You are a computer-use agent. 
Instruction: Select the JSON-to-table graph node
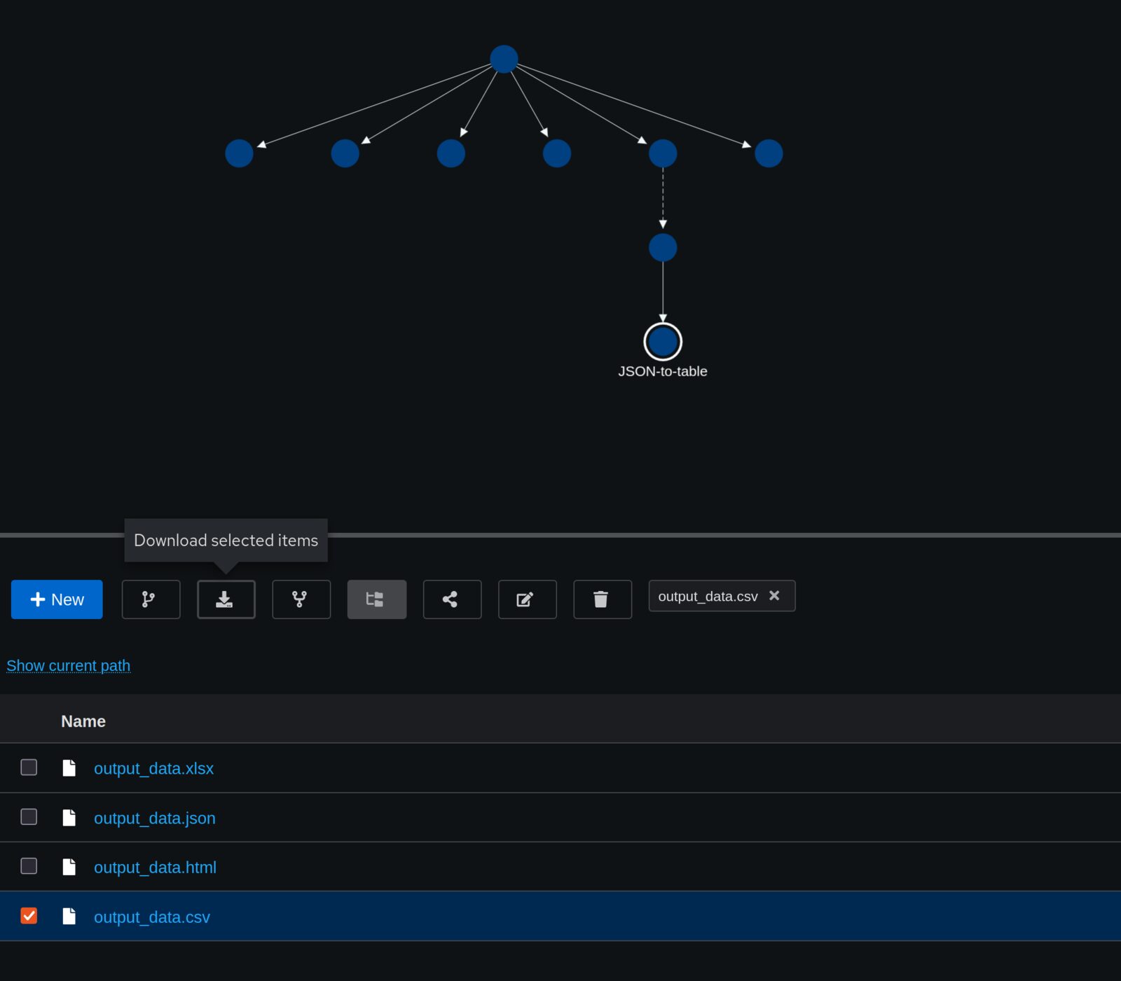[x=663, y=342]
